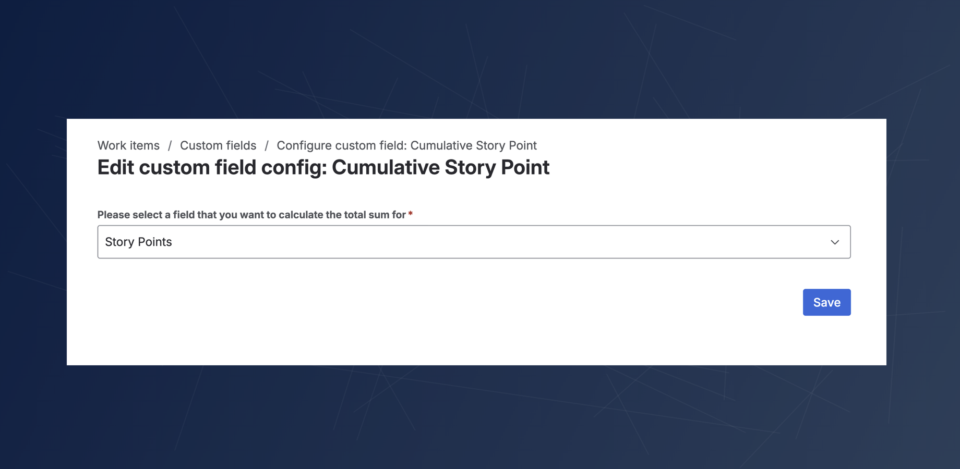Click the "Edit custom field config" page heading

(x=214, y=167)
